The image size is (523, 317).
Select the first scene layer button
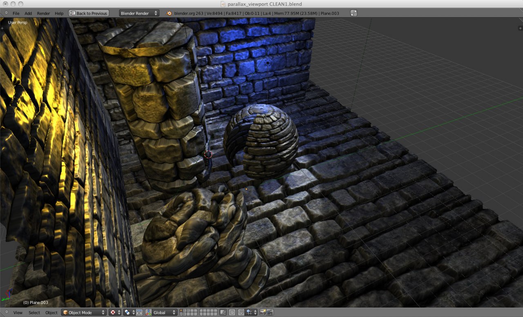click(x=181, y=310)
